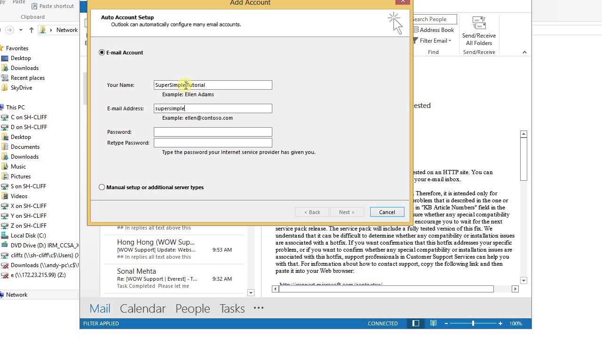Focus the Retype Password field
Image resolution: width=602 pixels, height=338 pixels.
(213, 143)
